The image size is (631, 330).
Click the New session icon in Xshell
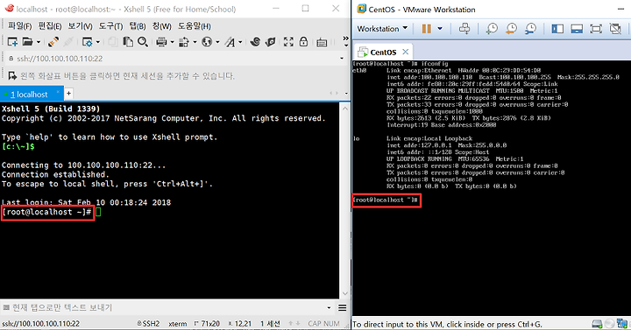tap(12, 42)
